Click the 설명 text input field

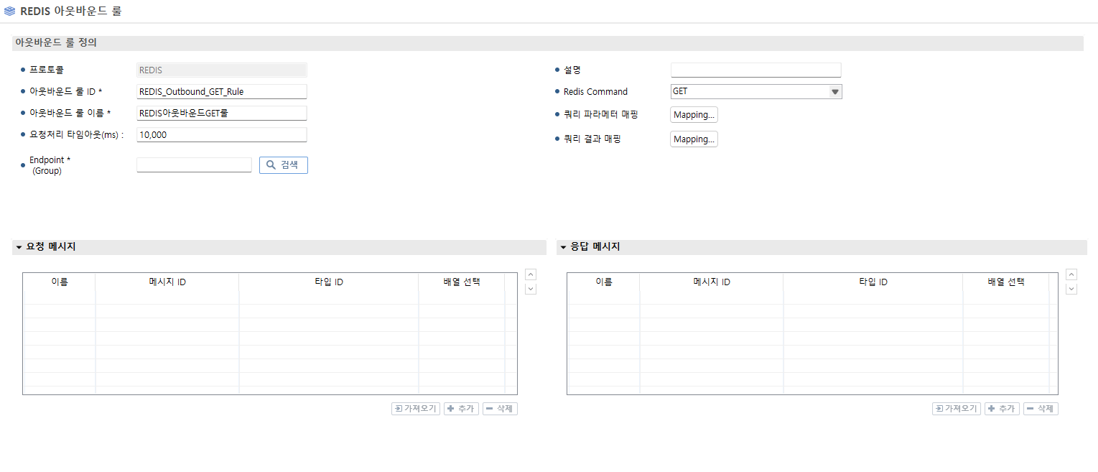[755, 69]
